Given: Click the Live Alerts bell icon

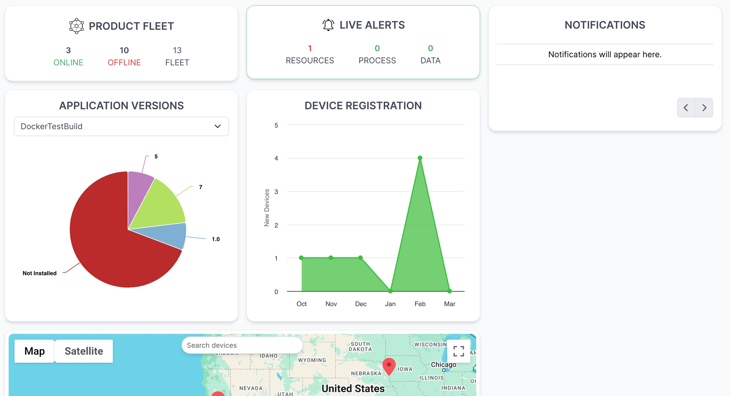Looking at the screenshot, I should point(328,25).
